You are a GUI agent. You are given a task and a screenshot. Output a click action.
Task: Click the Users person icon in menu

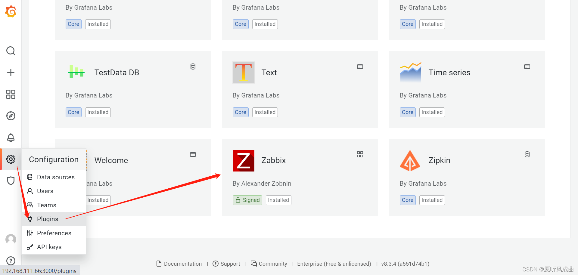click(x=30, y=191)
